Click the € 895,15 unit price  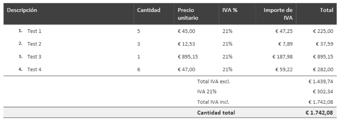tap(188, 57)
